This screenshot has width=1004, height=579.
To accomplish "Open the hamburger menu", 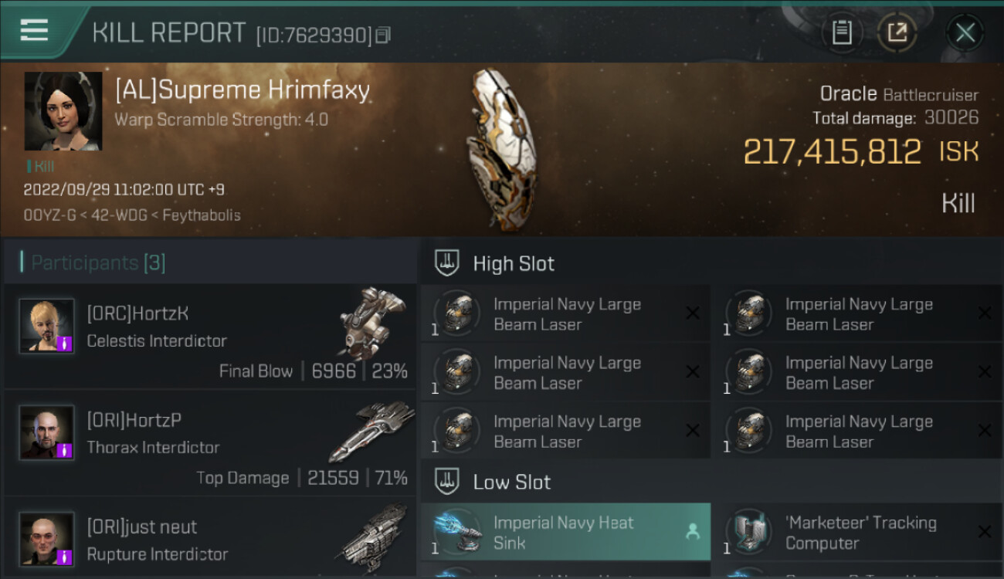I will 34,31.
